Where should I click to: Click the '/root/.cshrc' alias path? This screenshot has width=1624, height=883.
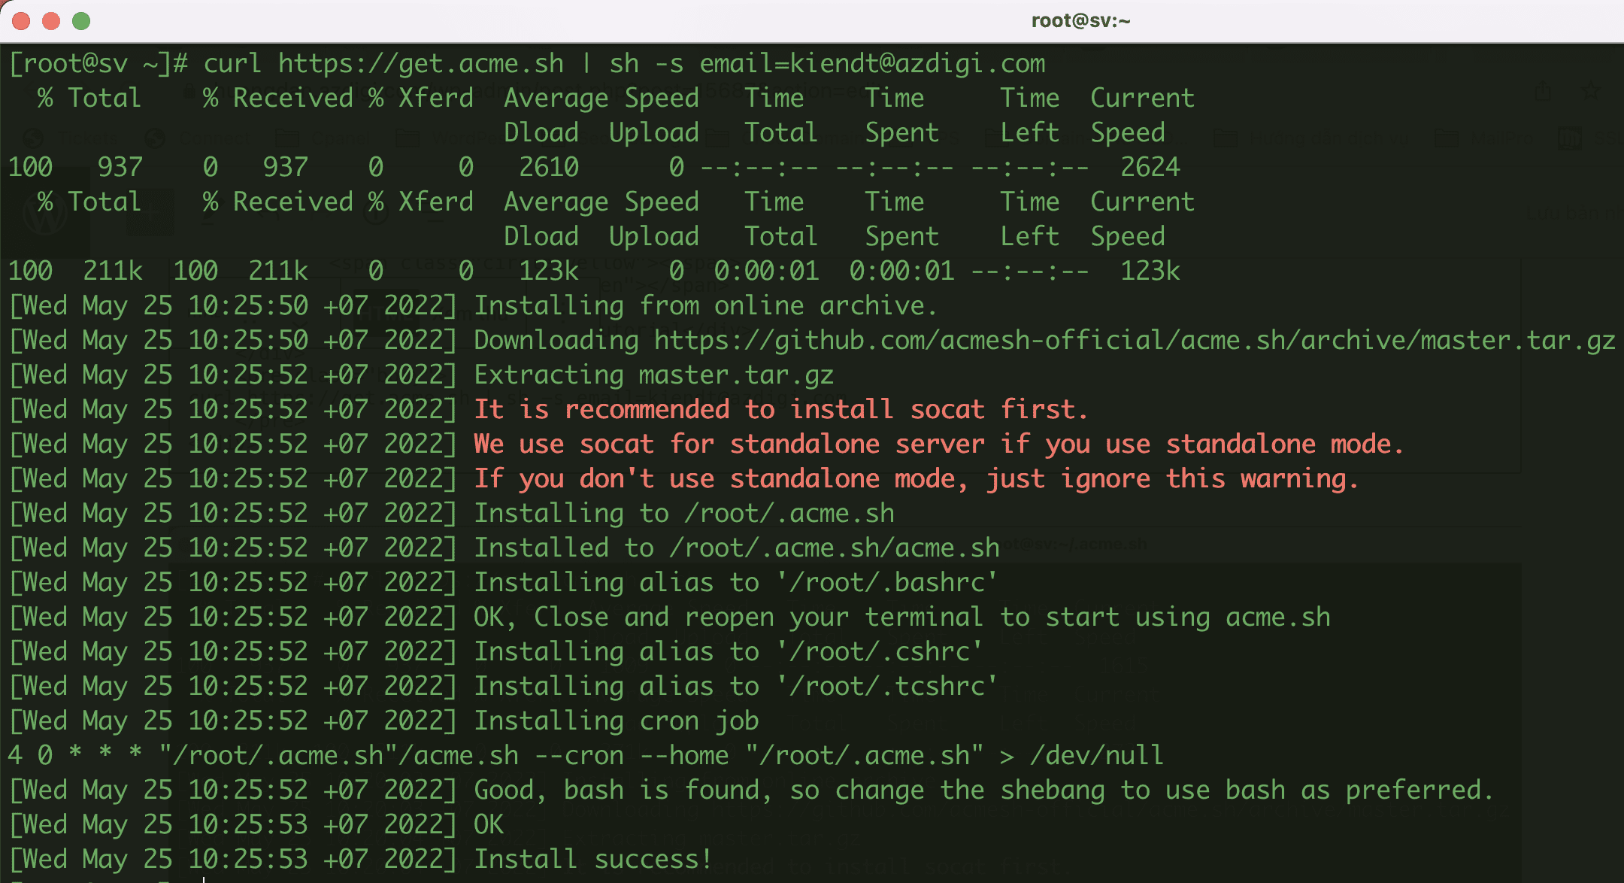click(x=879, y=652)
